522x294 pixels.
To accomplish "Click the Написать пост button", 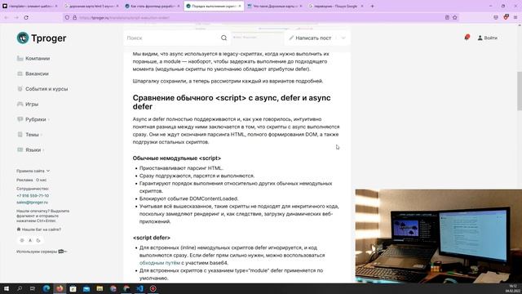I will pyautogui.click(x=310, y=38).
